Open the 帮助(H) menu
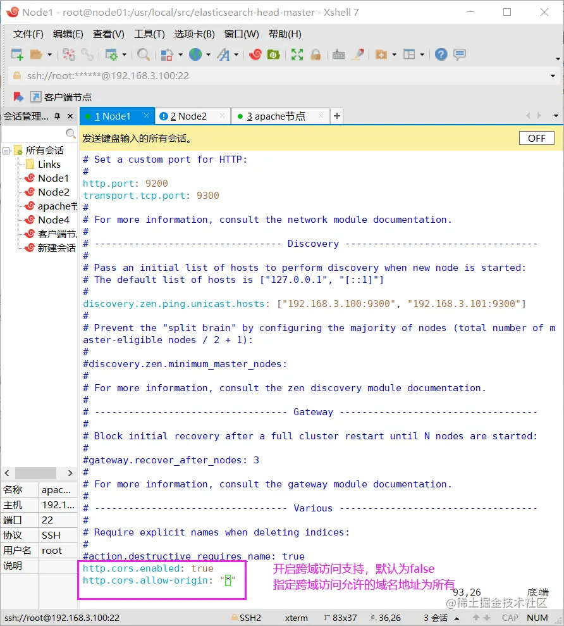The height and width of the screenshot is (626, 564). pyautogui.click(x=285, y=34)
